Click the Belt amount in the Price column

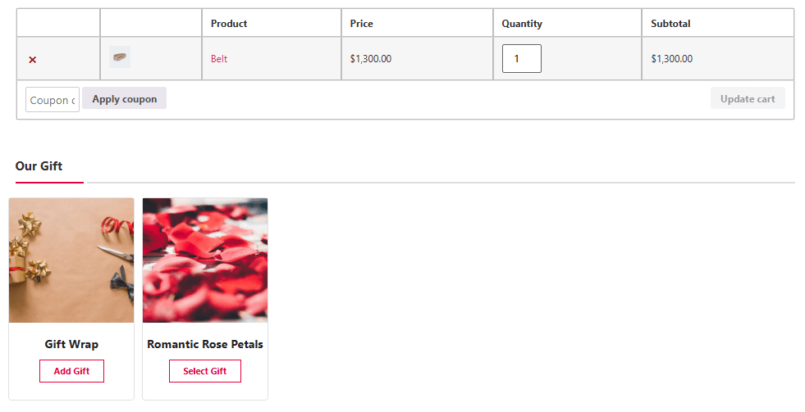[x=370, y=59]
